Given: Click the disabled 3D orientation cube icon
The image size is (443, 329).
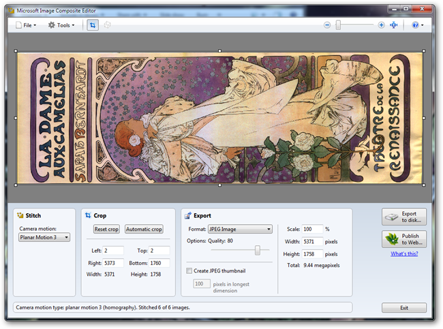Looking at the screenshot, I should tap(108, 25).
